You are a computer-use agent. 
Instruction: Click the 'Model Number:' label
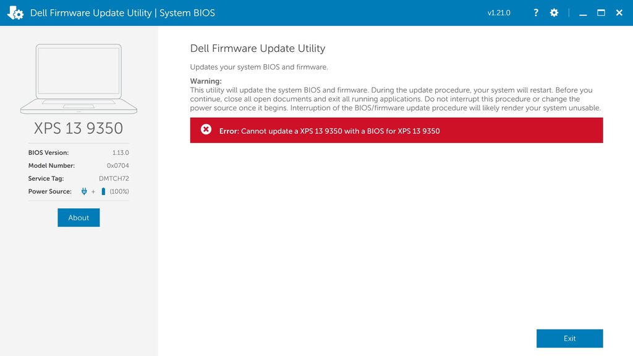(x=51, y=165)
